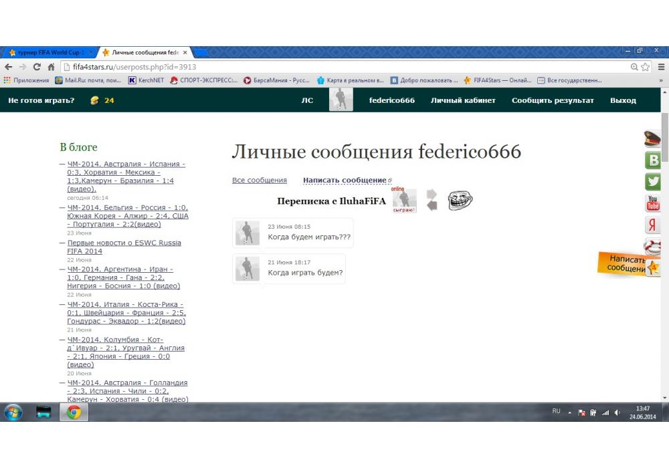669x468 pixels.
Task: Reload the page with the refresh button
Action: (37, 67)
